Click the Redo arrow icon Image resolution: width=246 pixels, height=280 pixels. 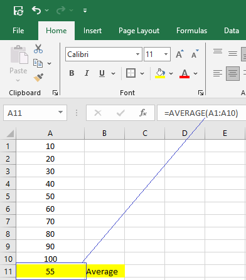click(61, 10)
